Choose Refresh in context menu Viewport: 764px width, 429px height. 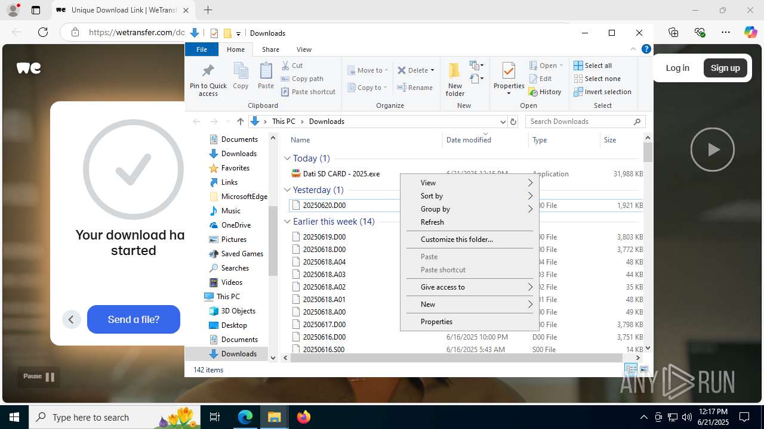(470, 222)
